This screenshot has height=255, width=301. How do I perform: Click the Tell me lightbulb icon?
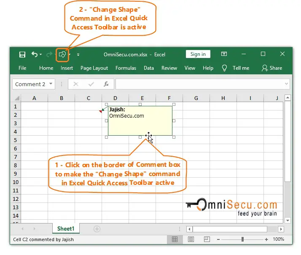pyautogui.click(x=224, y=68)
